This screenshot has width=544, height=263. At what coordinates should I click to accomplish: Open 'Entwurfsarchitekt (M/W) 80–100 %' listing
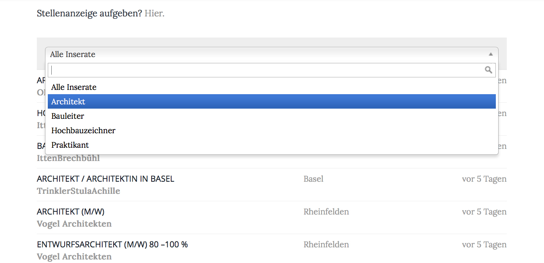coord(112,245)
